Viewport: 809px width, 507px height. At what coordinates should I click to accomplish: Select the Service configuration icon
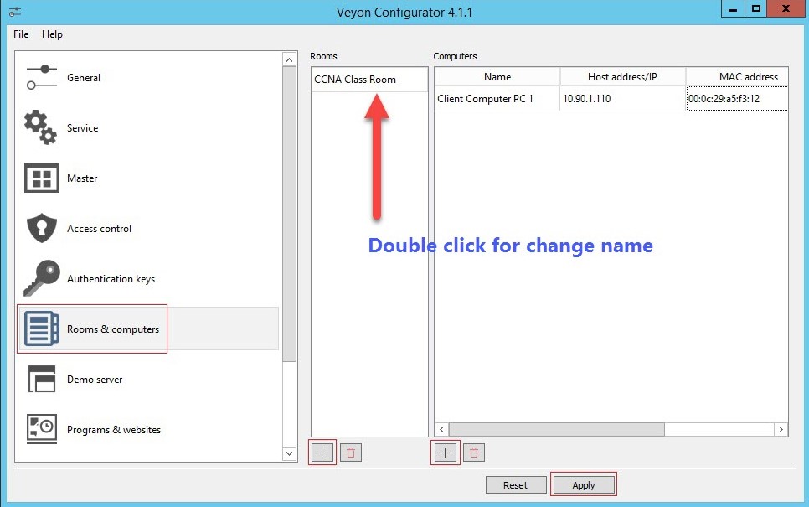point(82,127)
